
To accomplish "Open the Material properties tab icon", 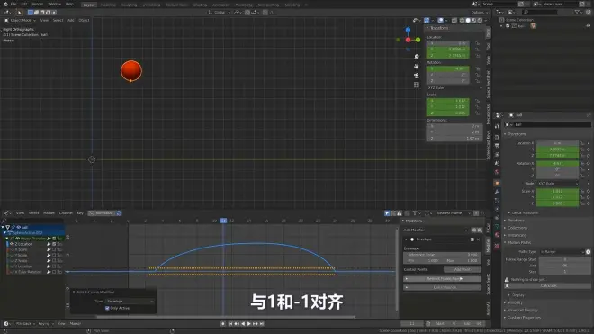I will 497,235.
